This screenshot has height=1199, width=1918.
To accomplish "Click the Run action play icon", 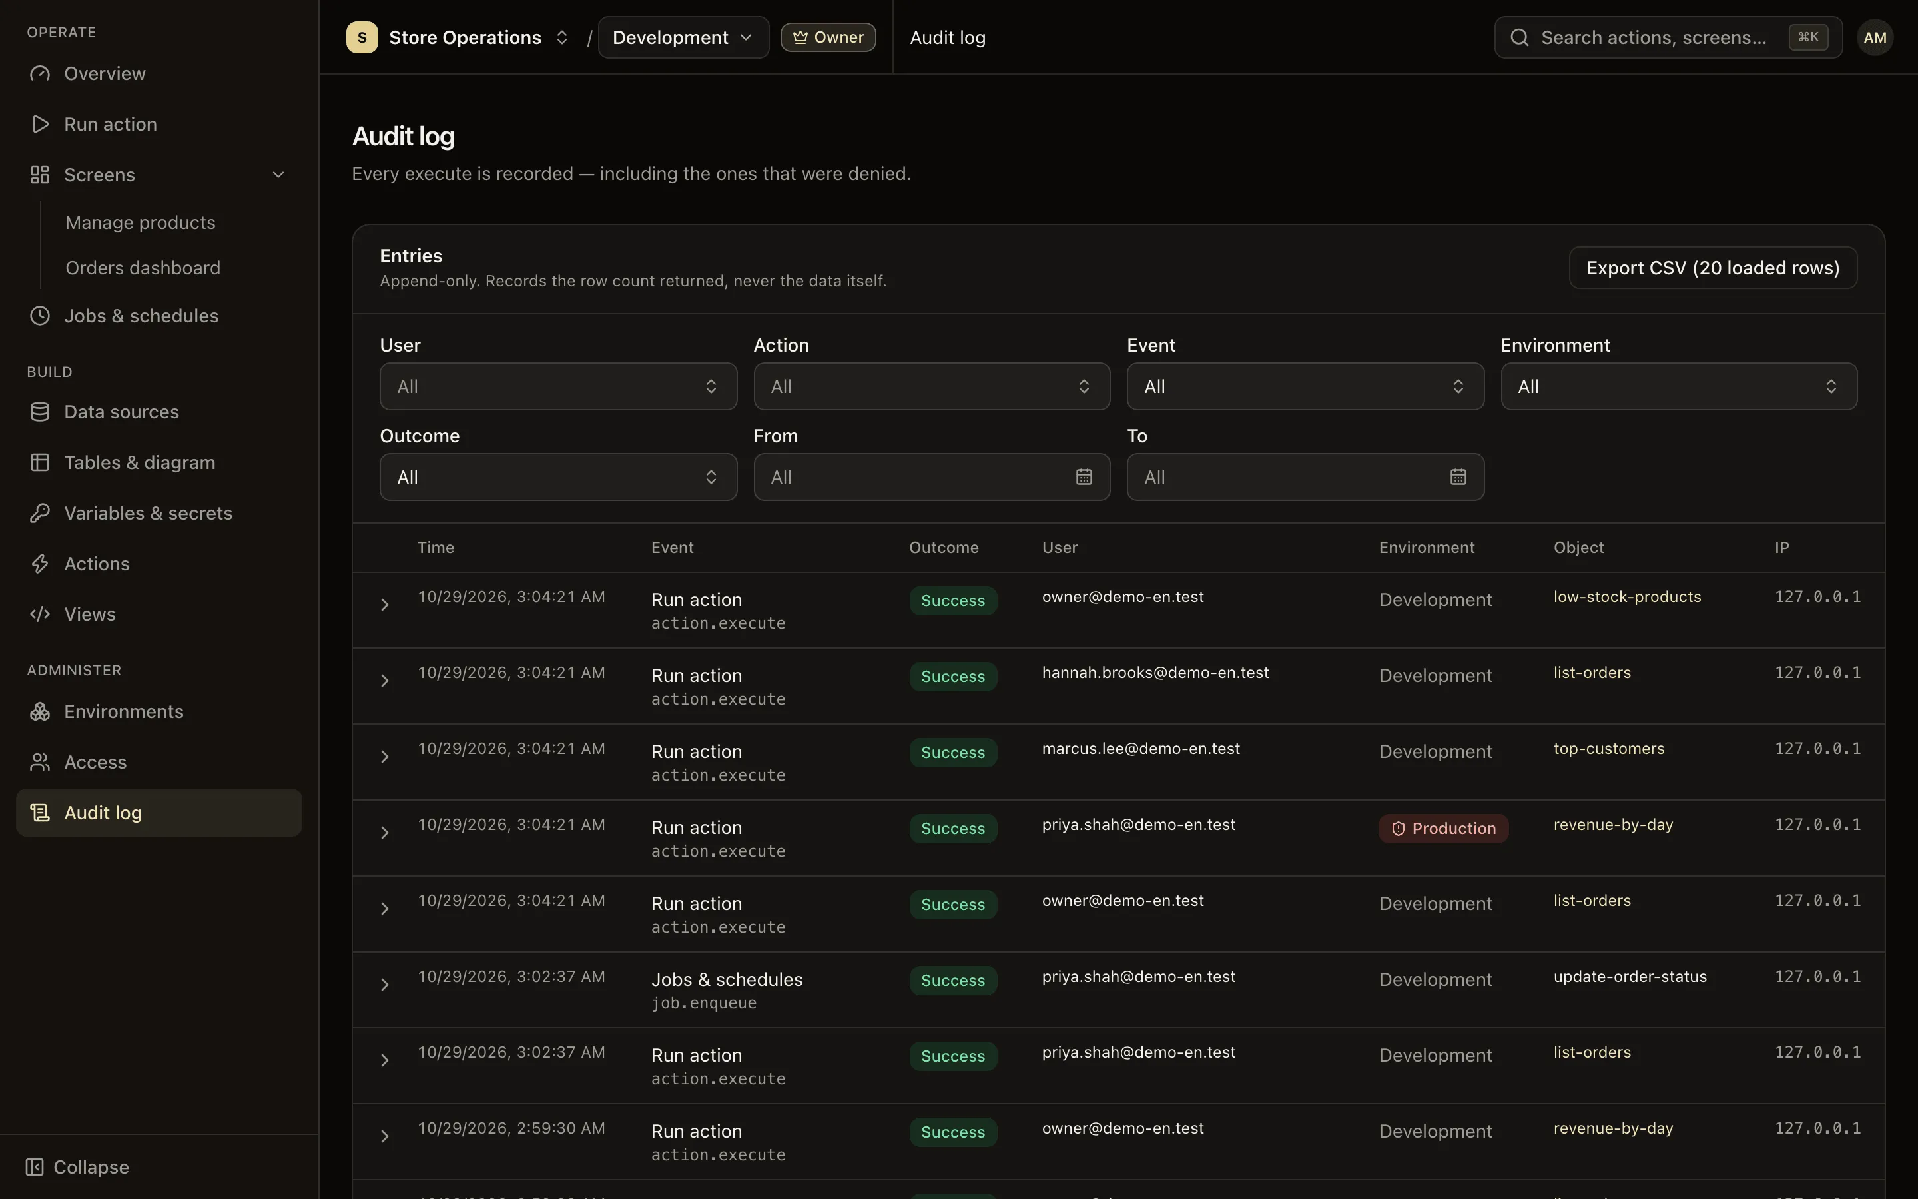I will pyautogui.click(x=40, y=125).
